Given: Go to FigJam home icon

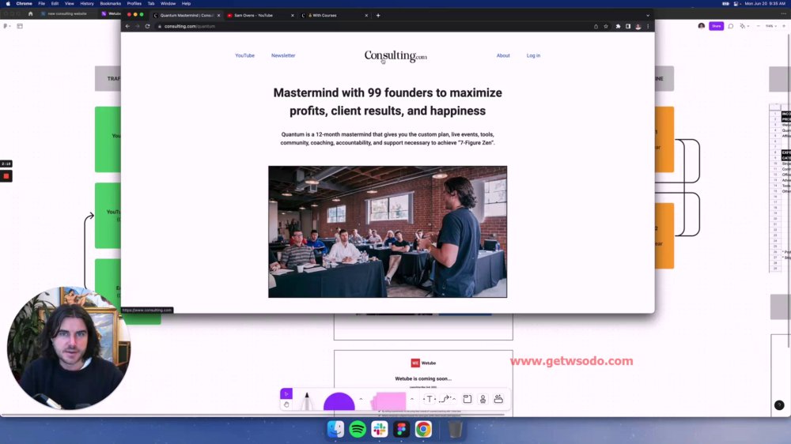Looking at the screenshot, I should [30, 13].
